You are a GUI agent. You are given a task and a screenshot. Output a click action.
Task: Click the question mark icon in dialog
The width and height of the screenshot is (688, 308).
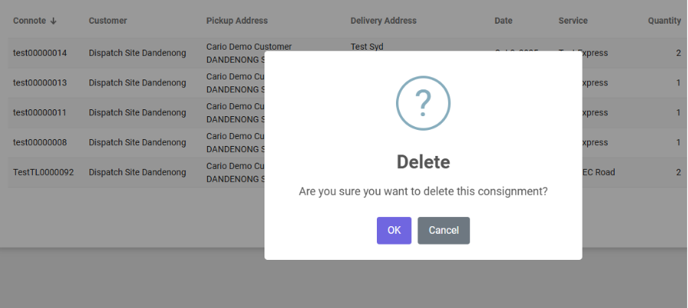coord(423,103)
